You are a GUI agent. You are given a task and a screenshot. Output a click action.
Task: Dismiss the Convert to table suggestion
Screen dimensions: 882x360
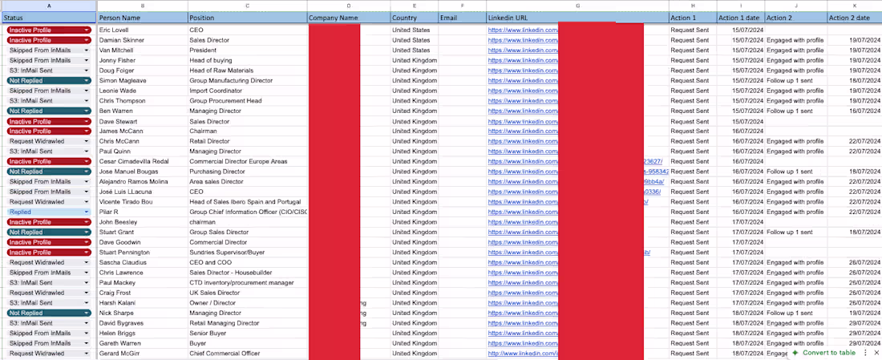(876, 353)
